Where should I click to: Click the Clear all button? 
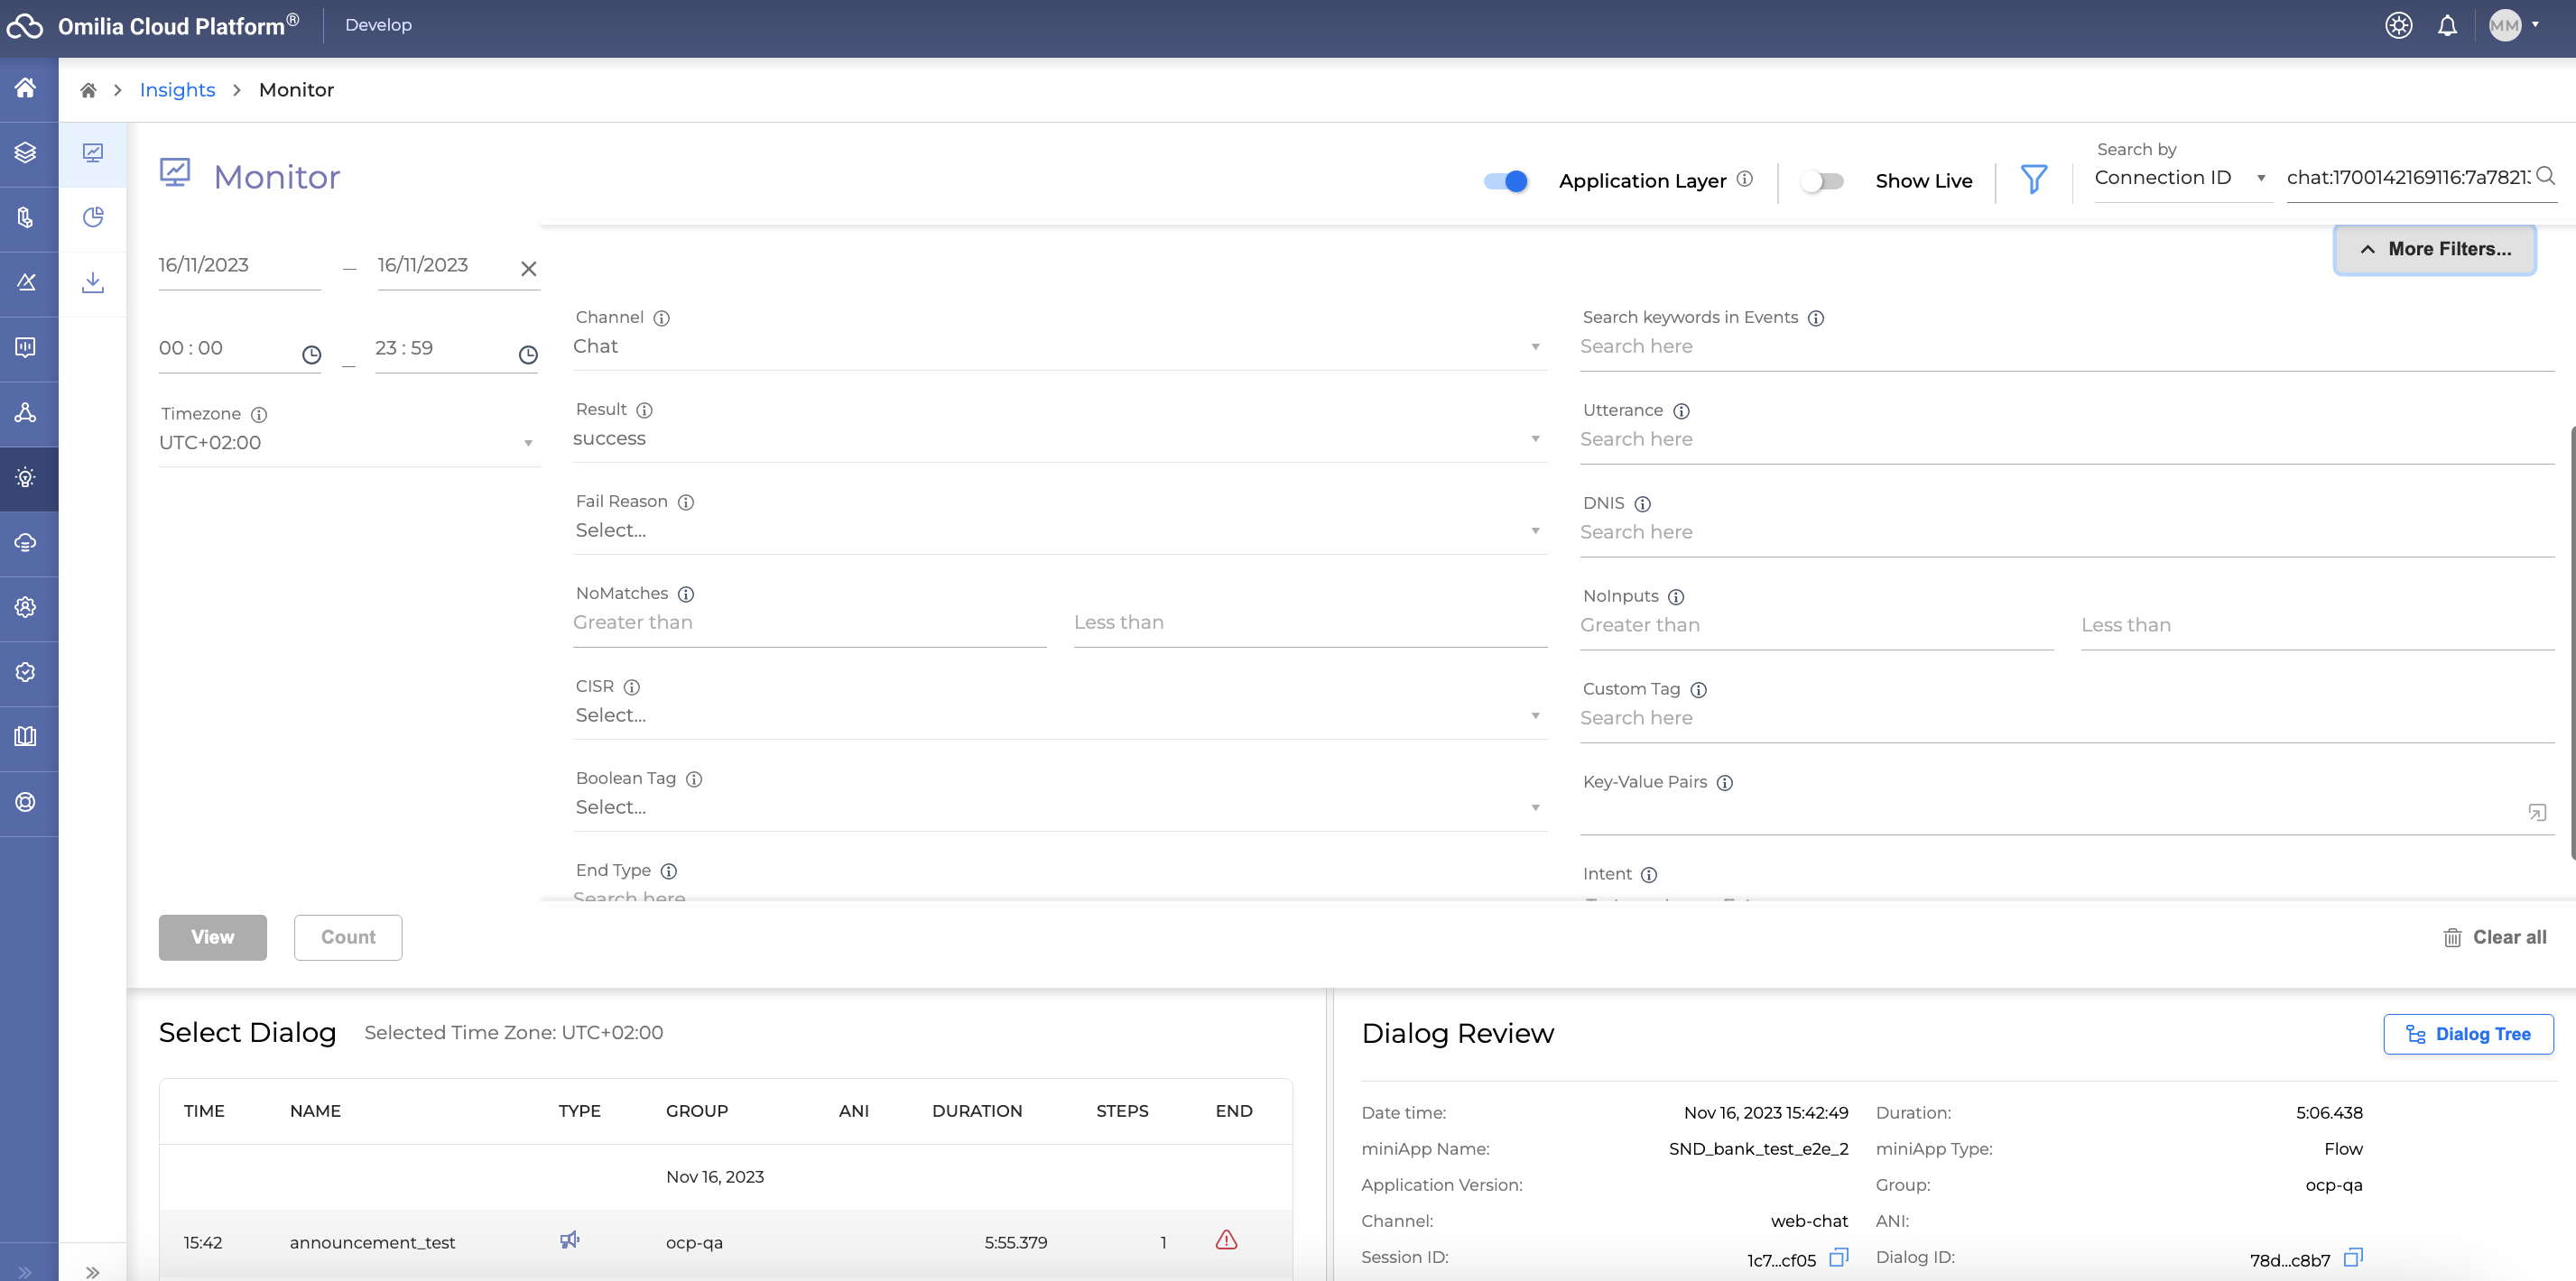pos(2494,937)
